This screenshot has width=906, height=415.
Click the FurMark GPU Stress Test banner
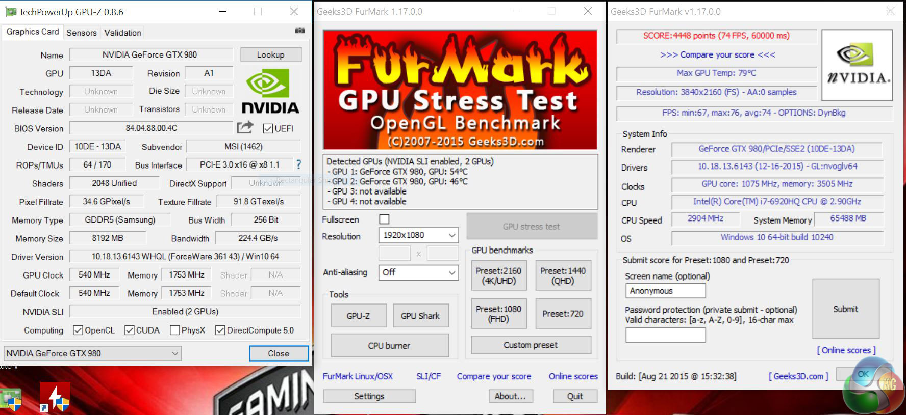click(x=460, y=89)
